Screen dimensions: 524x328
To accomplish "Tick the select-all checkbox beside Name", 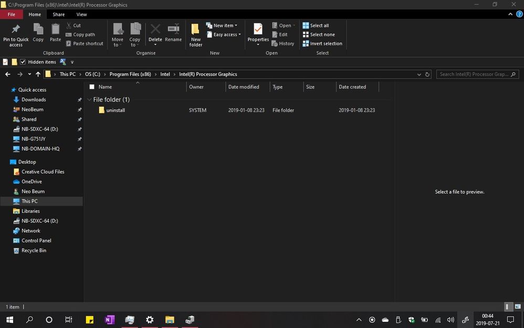I will coord(92,87).
